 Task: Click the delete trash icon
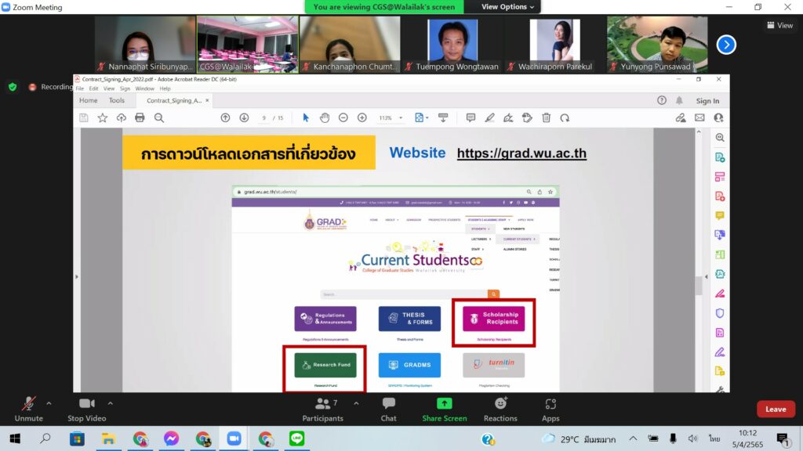coord(547,118)
